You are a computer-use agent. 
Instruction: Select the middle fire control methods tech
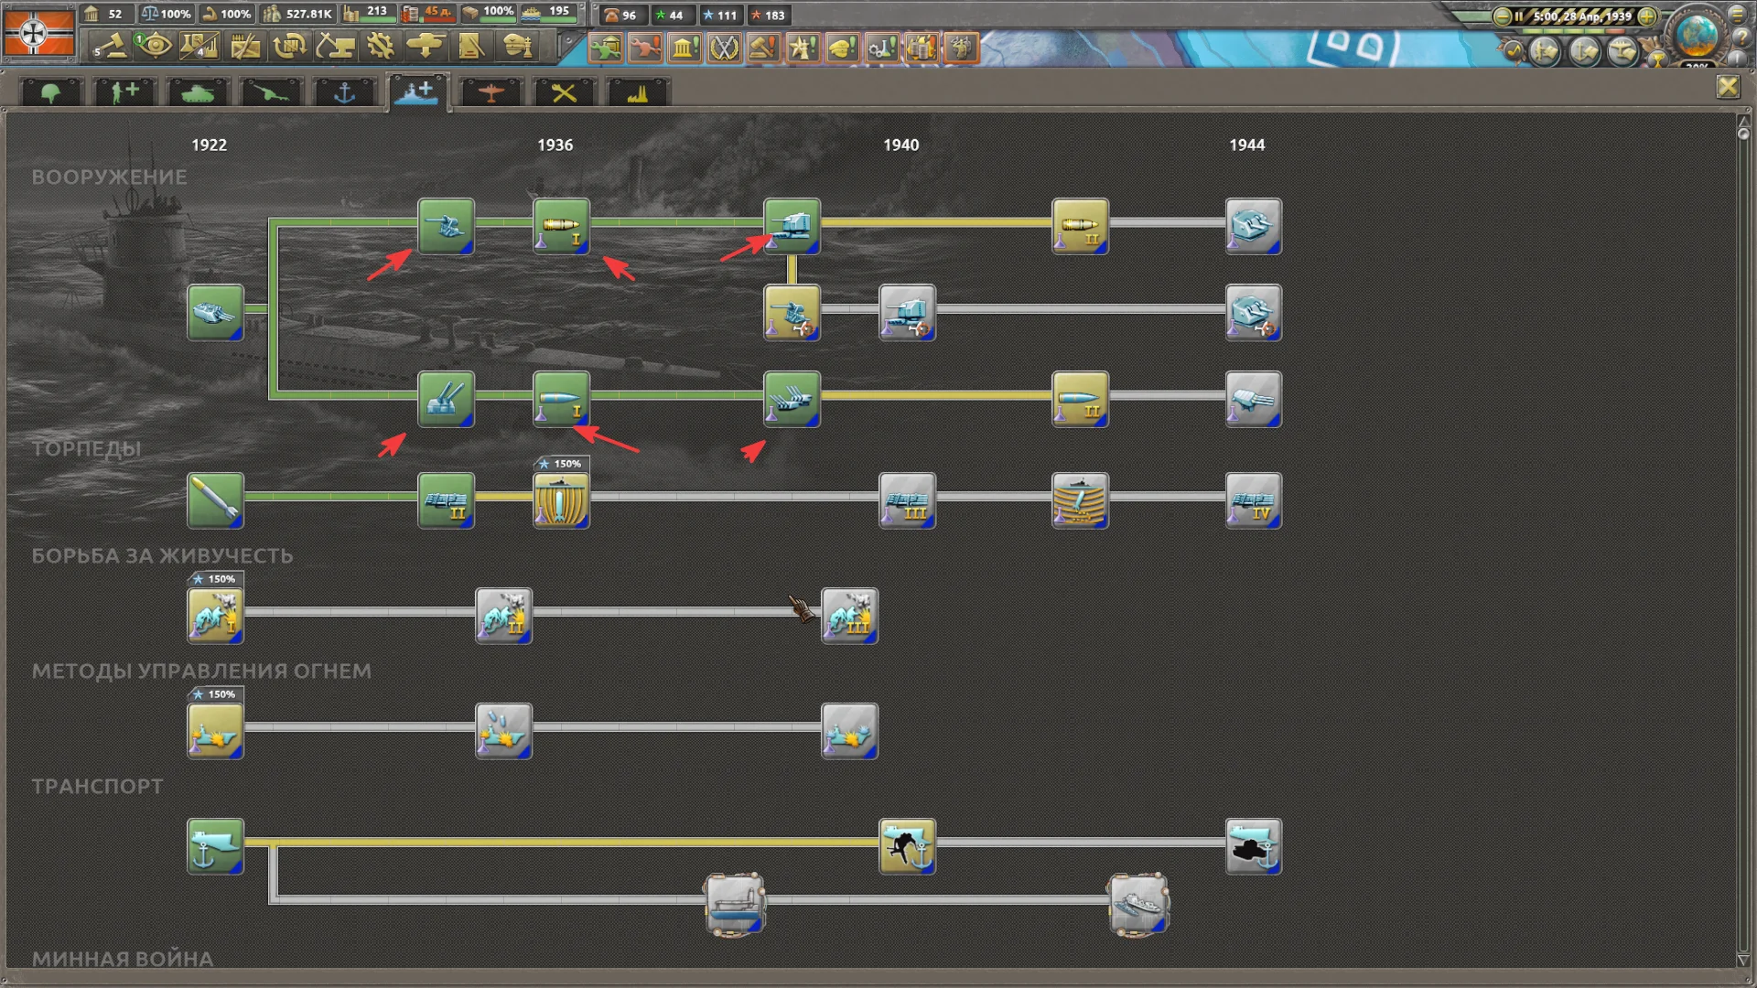[503, 731]
